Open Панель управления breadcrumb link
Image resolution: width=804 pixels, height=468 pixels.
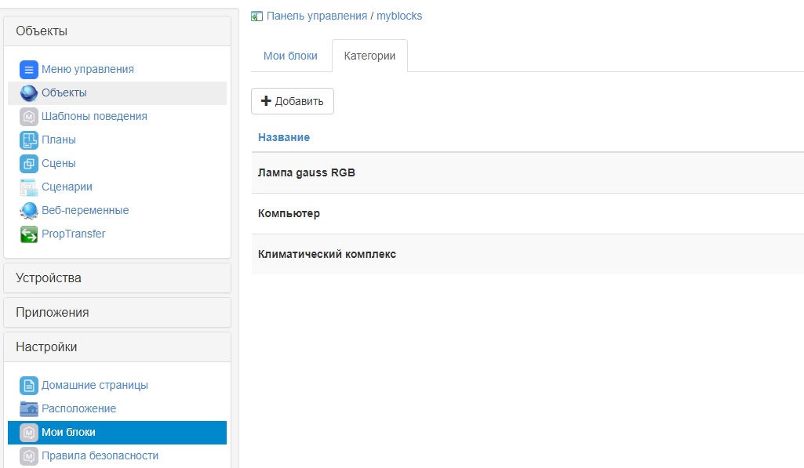[x=316, y=16]
